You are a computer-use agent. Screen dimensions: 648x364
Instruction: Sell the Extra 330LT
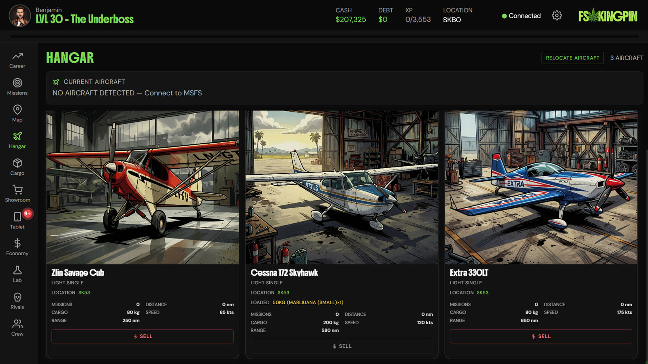[541, 336]
